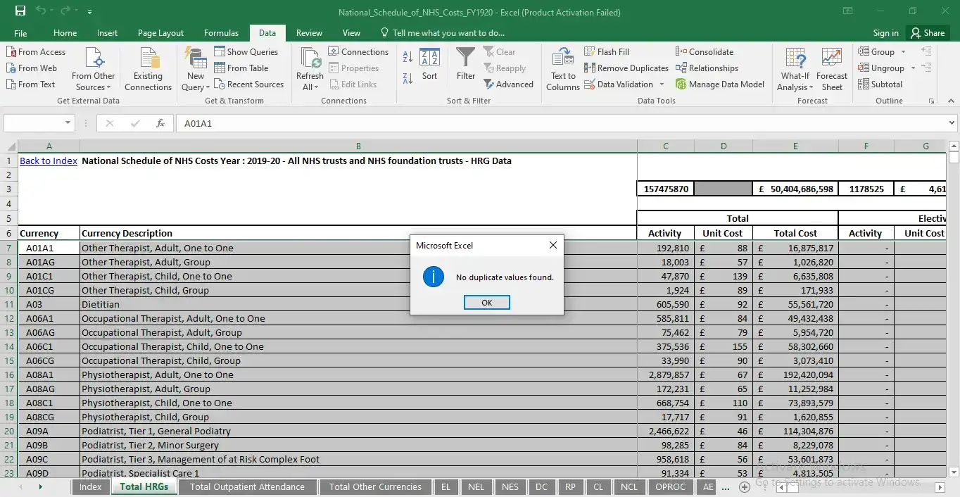Follow the Back to Index link
Viewport: 960px width, 497px height.
[x=48, y=161]
